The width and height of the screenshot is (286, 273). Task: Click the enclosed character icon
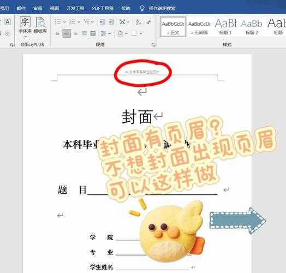click(x=8, y=33)
